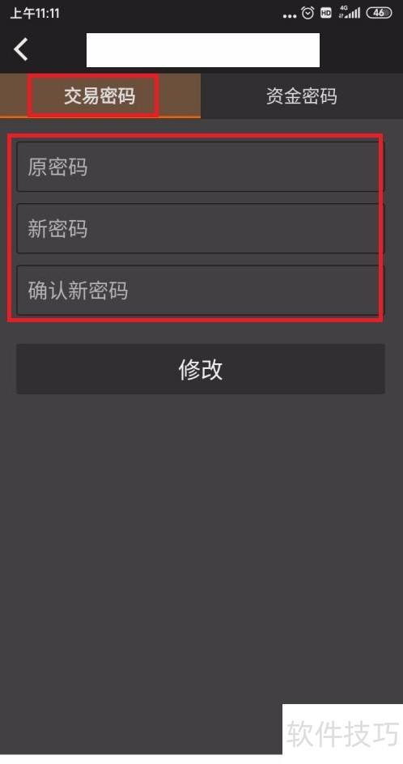This screenshot has height=764, width=403.
Task: Focus the 新密码 input field
Action: 200,228
